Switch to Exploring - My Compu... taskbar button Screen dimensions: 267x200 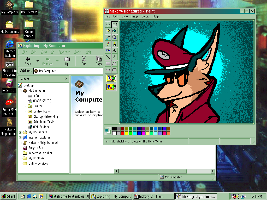[111, 196]
